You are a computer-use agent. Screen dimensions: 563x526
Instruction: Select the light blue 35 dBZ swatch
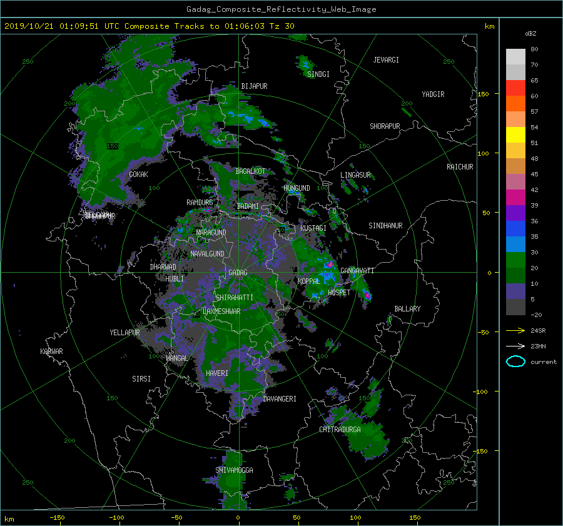click(x=515, y=244)
